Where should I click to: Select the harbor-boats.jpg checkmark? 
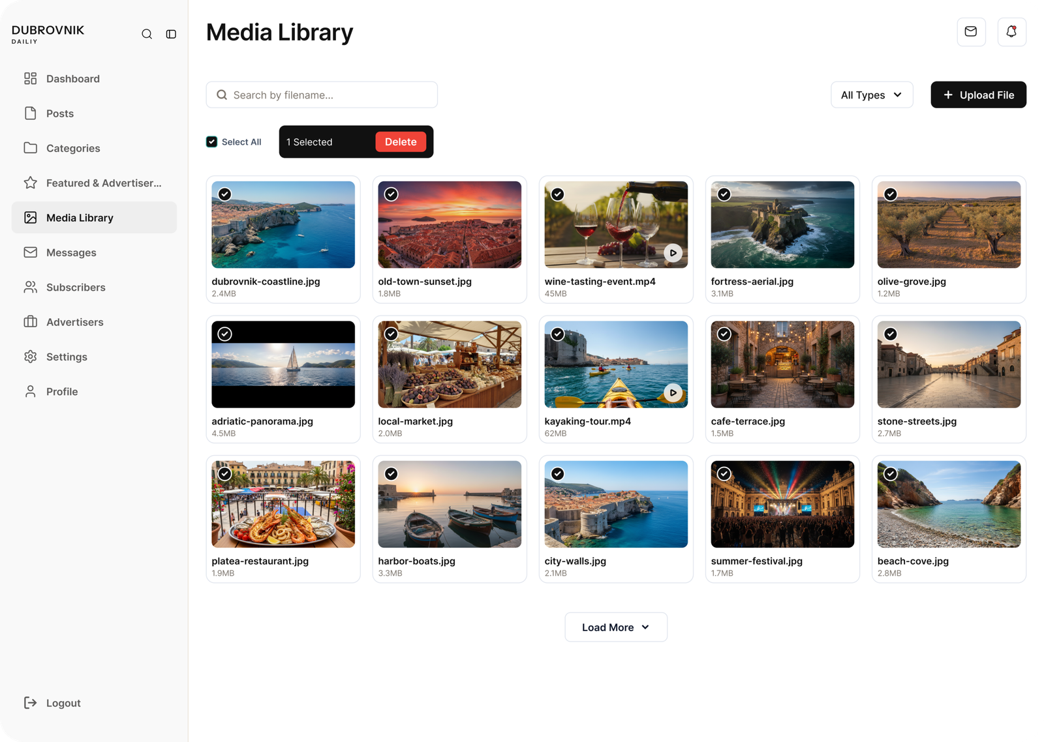click(391, 474)
